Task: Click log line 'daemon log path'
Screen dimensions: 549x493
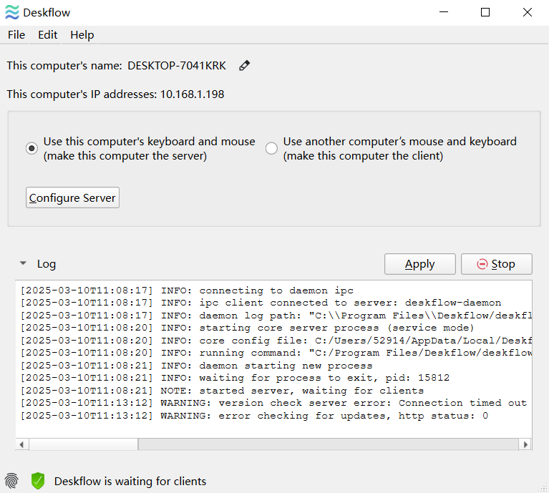Action: click(x=276, y=316)
